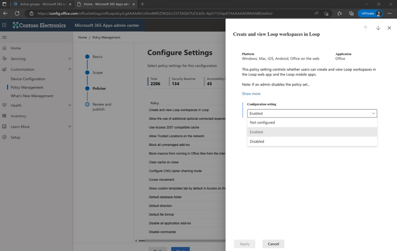Open Policy Management in sidebar
This screenshot has width=397, height=251.
[x=27, y=87]
